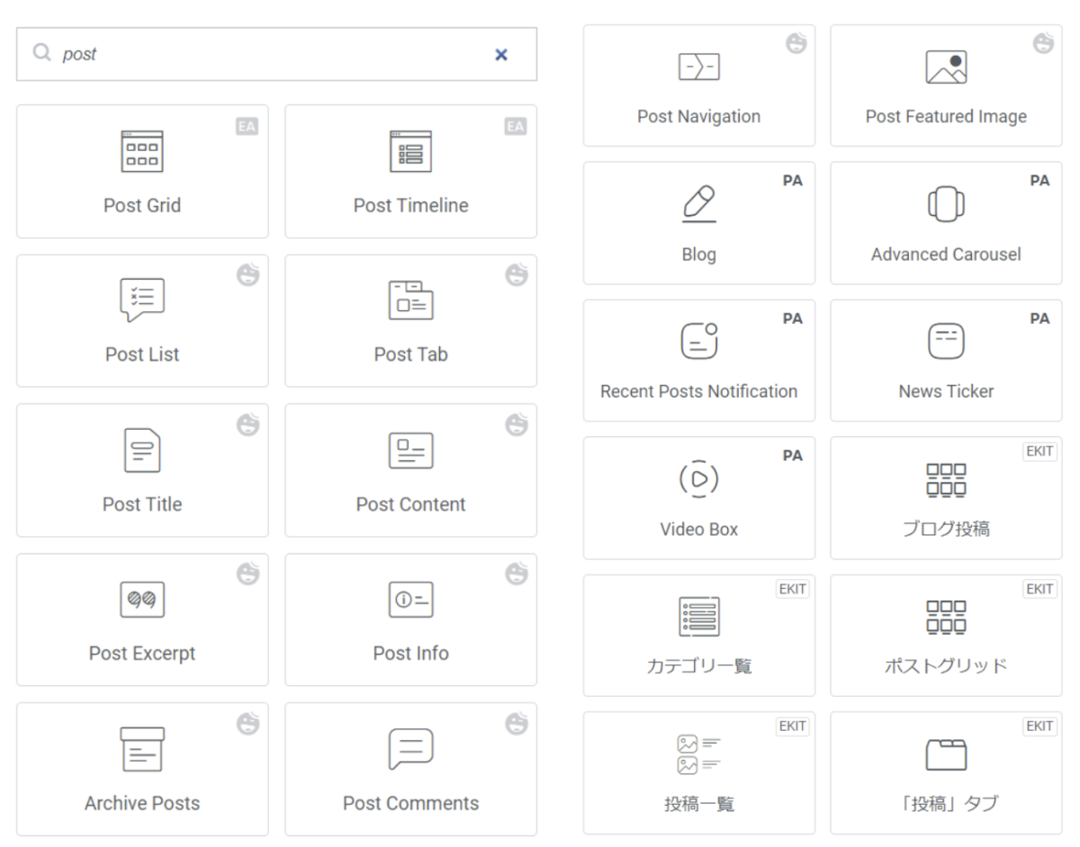1080x847 pixels.
Task: Select the Advanced Carousel icon
Action: [x=946, y=204]
